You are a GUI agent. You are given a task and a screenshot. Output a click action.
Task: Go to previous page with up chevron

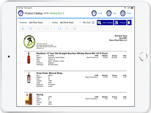pyautogui.click(x=46, y=29)
